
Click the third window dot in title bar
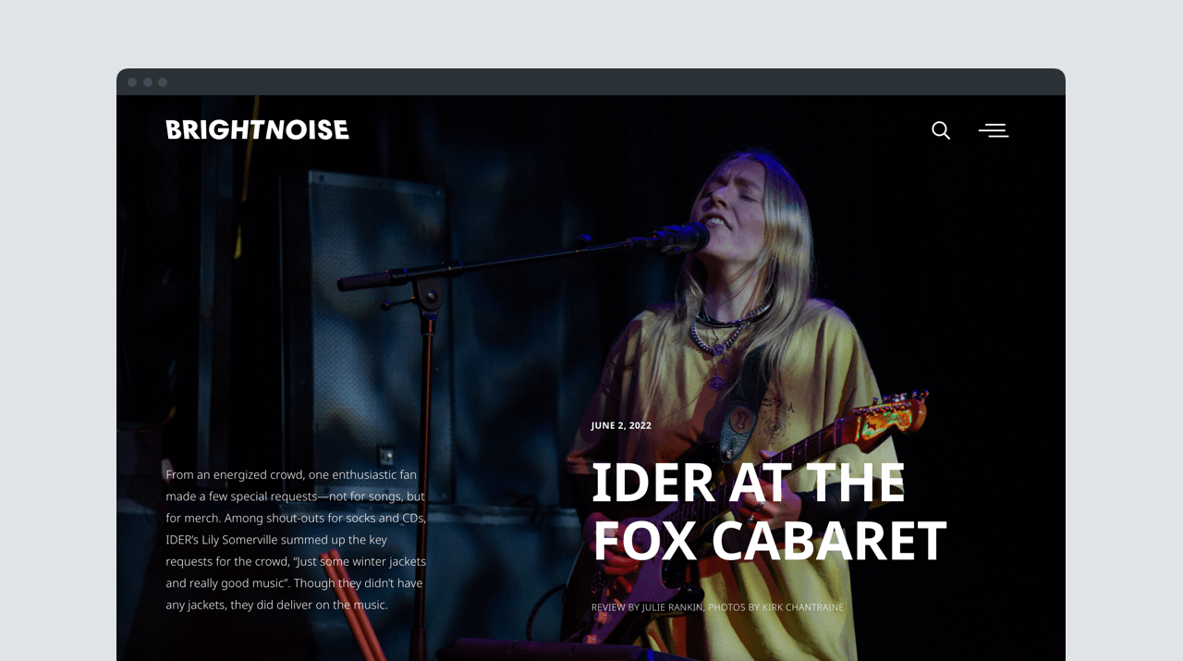click(x=163, y=82)
